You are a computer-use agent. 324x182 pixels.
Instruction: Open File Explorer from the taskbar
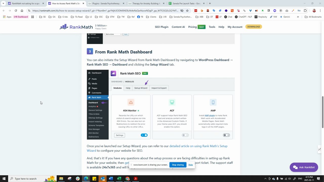(x=61, y=179)
